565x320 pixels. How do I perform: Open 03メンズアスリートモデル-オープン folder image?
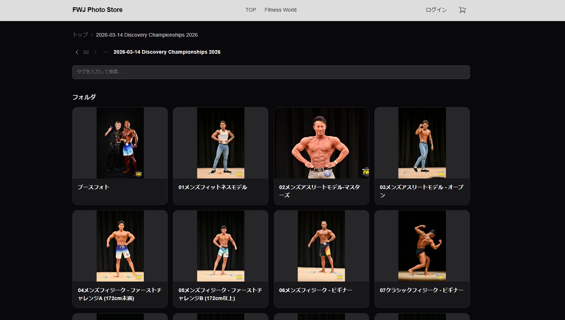click(422, 143)
